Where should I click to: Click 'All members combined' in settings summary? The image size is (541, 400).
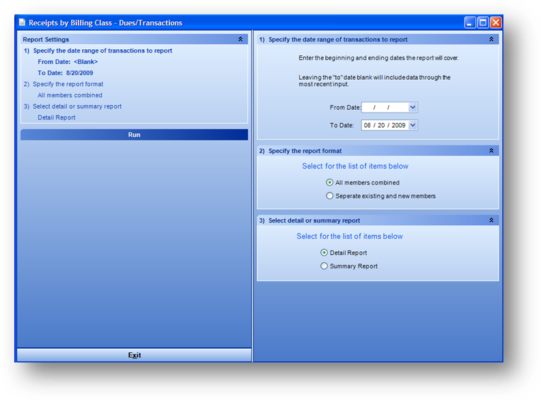tap(70, 95)
